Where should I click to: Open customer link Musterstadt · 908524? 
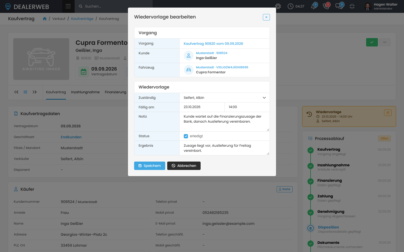(212, 53)
